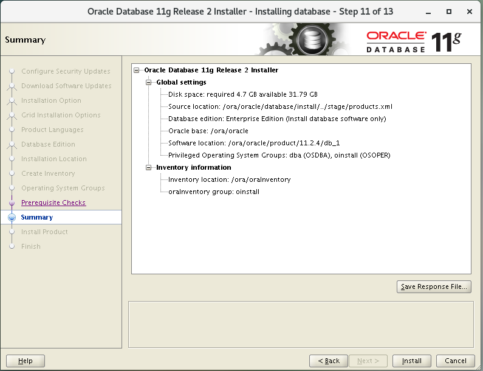Collapse the Oracle Database 11g Release 2 Installer node
Viewport: 483px width, 371px height.
(x=137, y=71)
